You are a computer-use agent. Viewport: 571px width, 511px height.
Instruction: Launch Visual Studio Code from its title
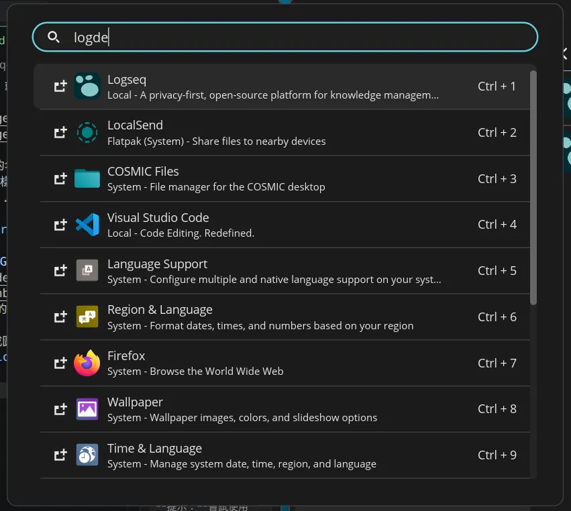[x=158, y=218]
